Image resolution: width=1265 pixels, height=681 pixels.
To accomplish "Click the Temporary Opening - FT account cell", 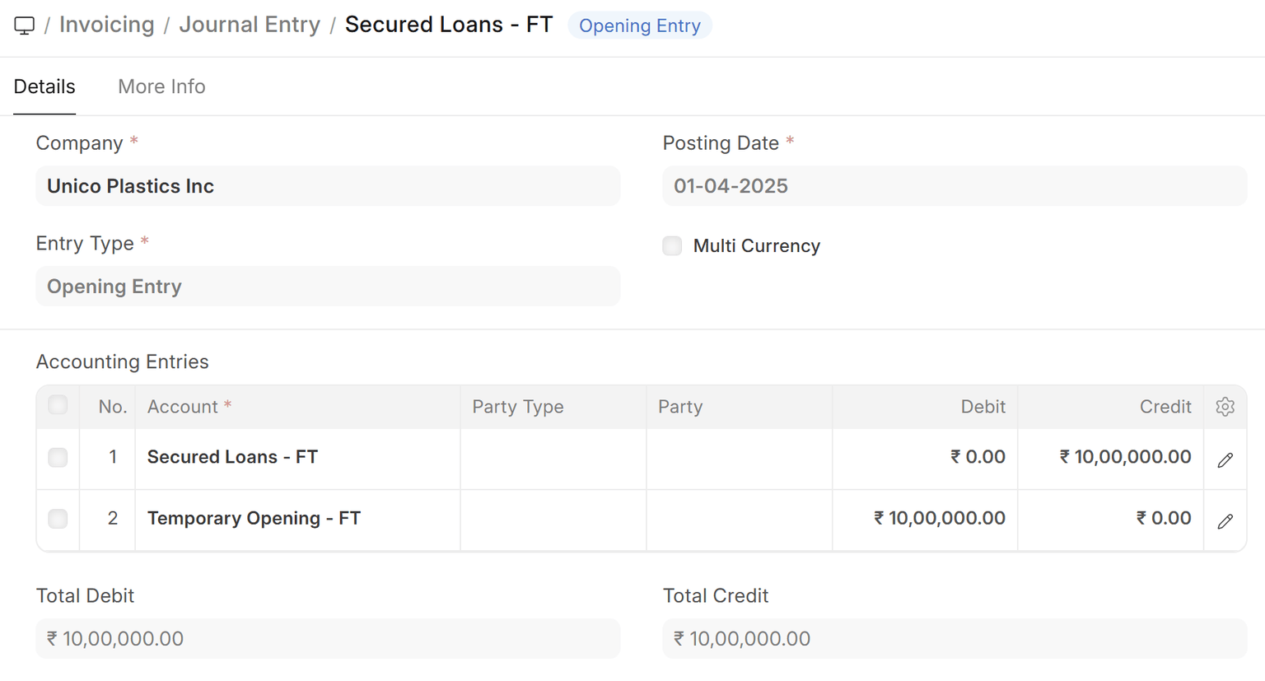I will (254, 518).
